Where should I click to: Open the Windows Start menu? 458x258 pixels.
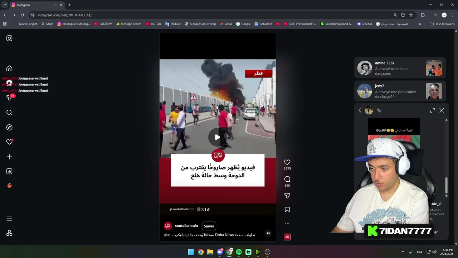point(191,252)
